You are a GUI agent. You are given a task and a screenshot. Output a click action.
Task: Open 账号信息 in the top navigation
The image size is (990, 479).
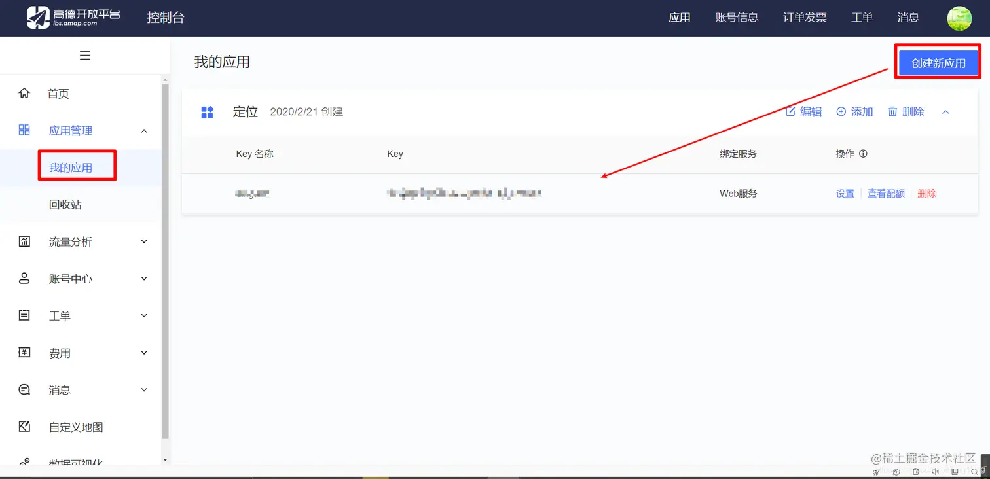(x=737, y=18)
